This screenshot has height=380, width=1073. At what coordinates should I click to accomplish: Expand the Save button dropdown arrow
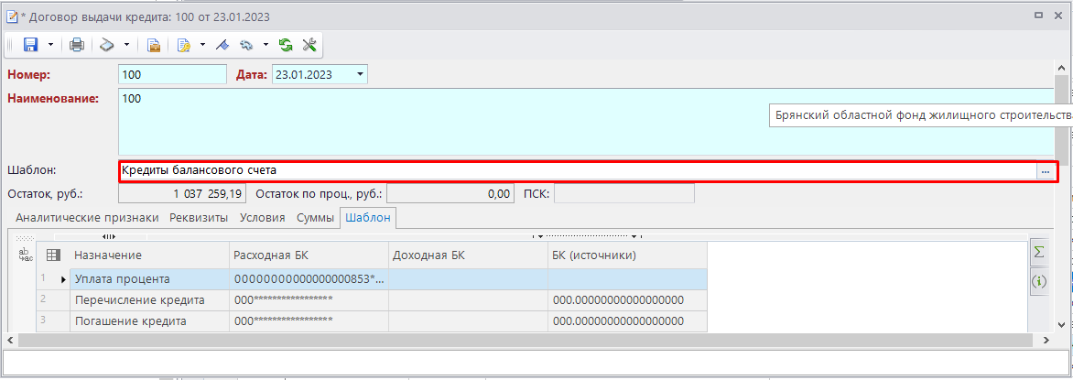click(50, 44)
